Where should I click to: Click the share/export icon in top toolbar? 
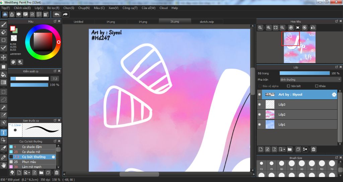[12, 14]
